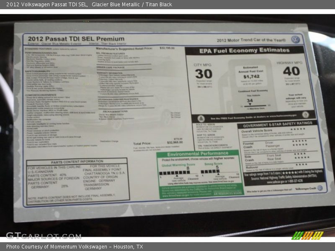The image size is (335, 251).
Task: Click the 'City MPG' label
Action: (203, 65)
